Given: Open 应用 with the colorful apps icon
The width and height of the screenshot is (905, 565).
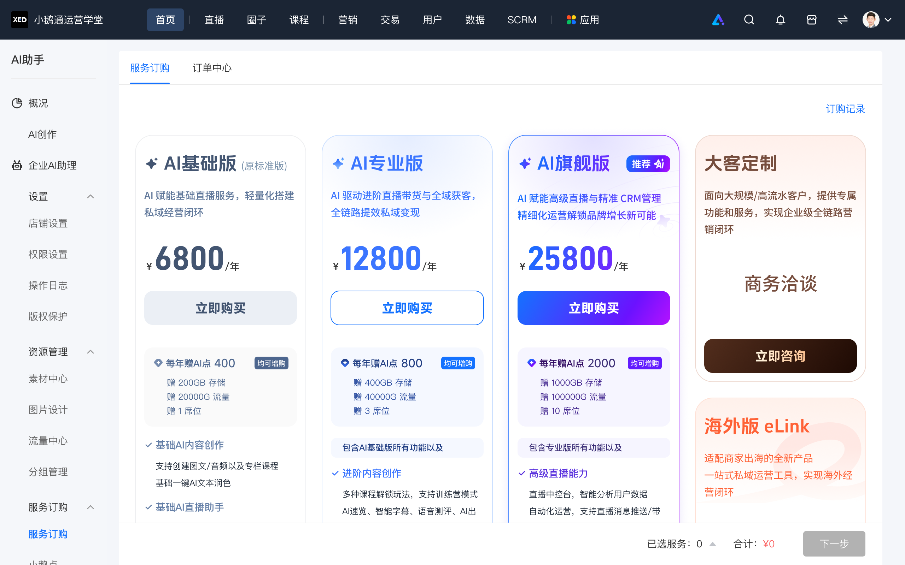Looking at the screenshot, I should pyautogui.click(x=583, y=20).
